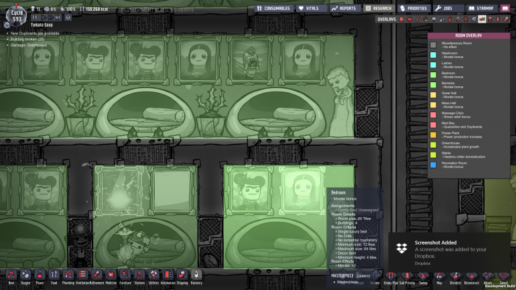Toggle the Oxygen overlay
The height and width of the screenshot is (290, 516).
[401, 19]
